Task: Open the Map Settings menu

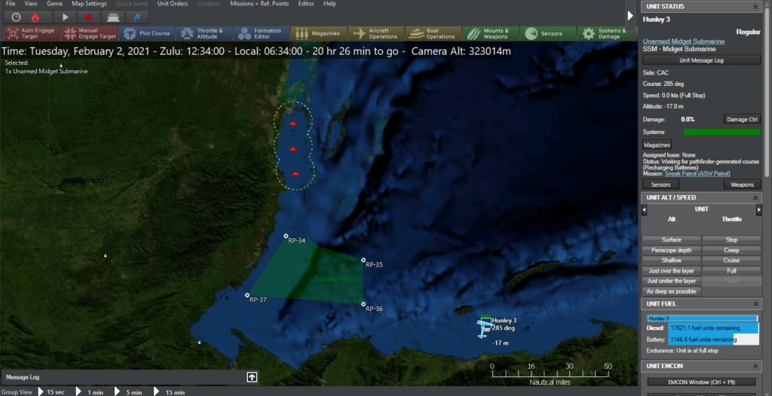Action: [x=89, y=4]
